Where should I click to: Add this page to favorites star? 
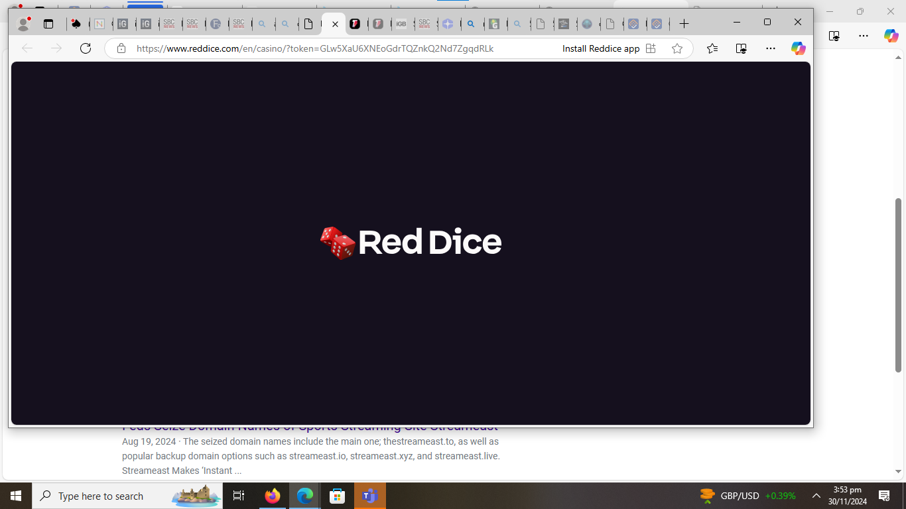click(x=677, y=48)
